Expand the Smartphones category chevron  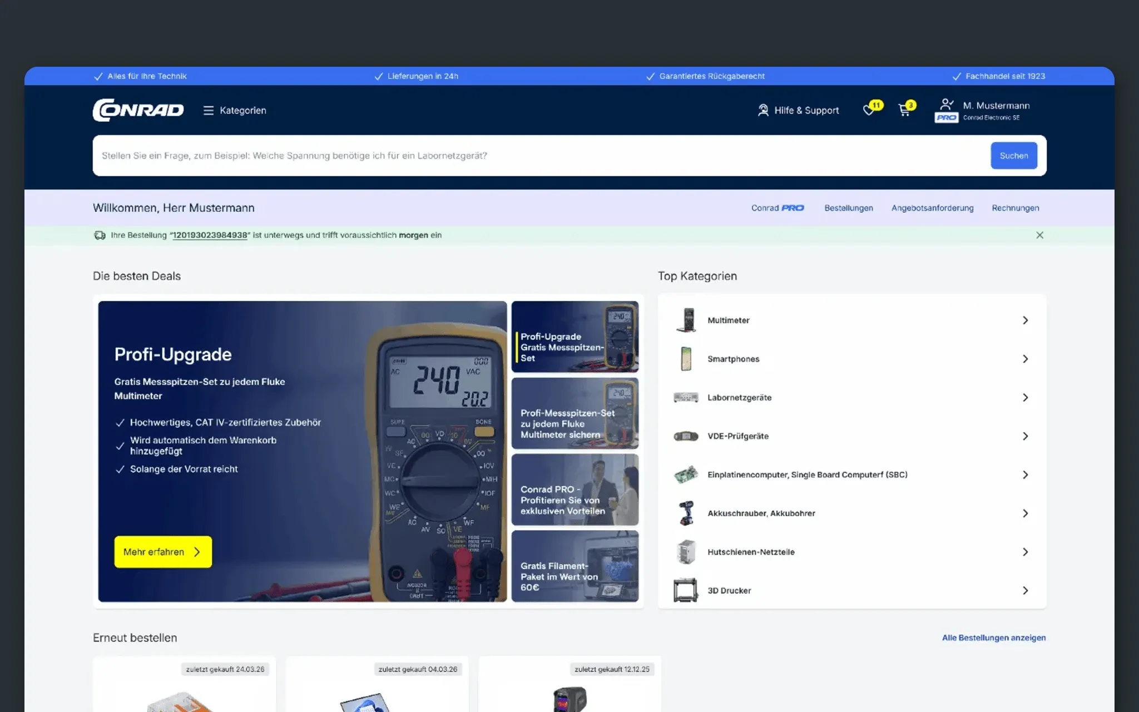point(1025,359)
